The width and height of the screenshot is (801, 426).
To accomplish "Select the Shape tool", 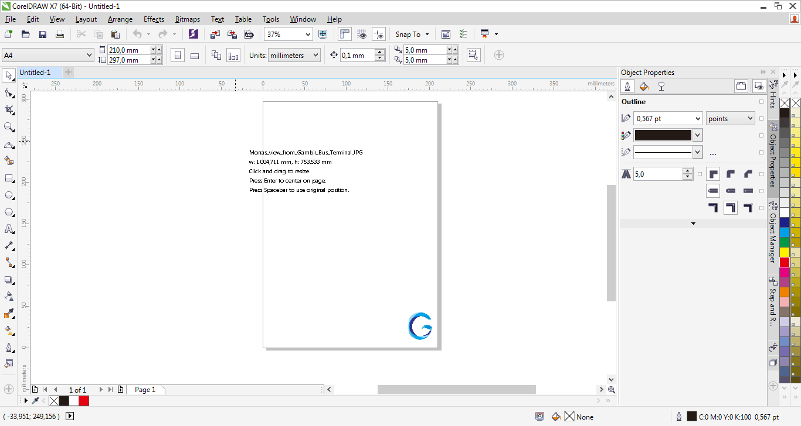I will pyautogui.click(x=9, y=93).
